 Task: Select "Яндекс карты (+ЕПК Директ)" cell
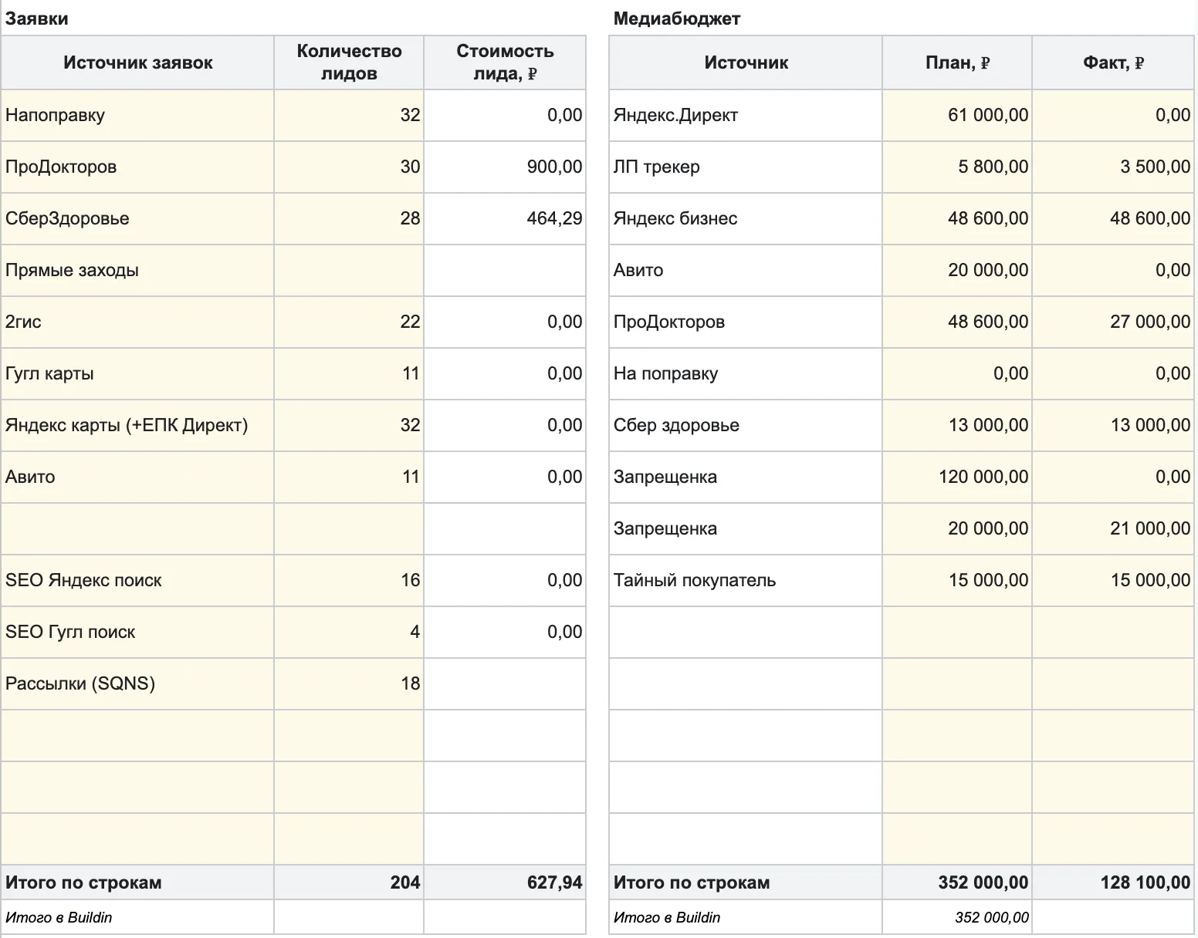tap(137, 426)
